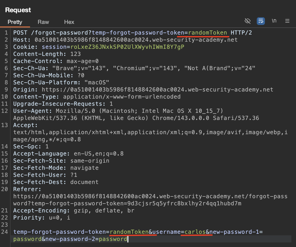Click the Referer header name
Viewport: 296px width, 247px height.
click(27, 189)
